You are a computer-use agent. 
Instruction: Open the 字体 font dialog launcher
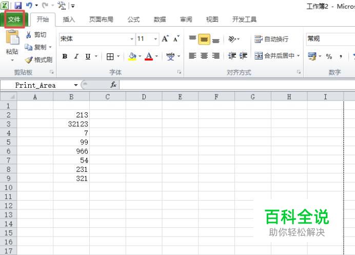tap(179, 72)
